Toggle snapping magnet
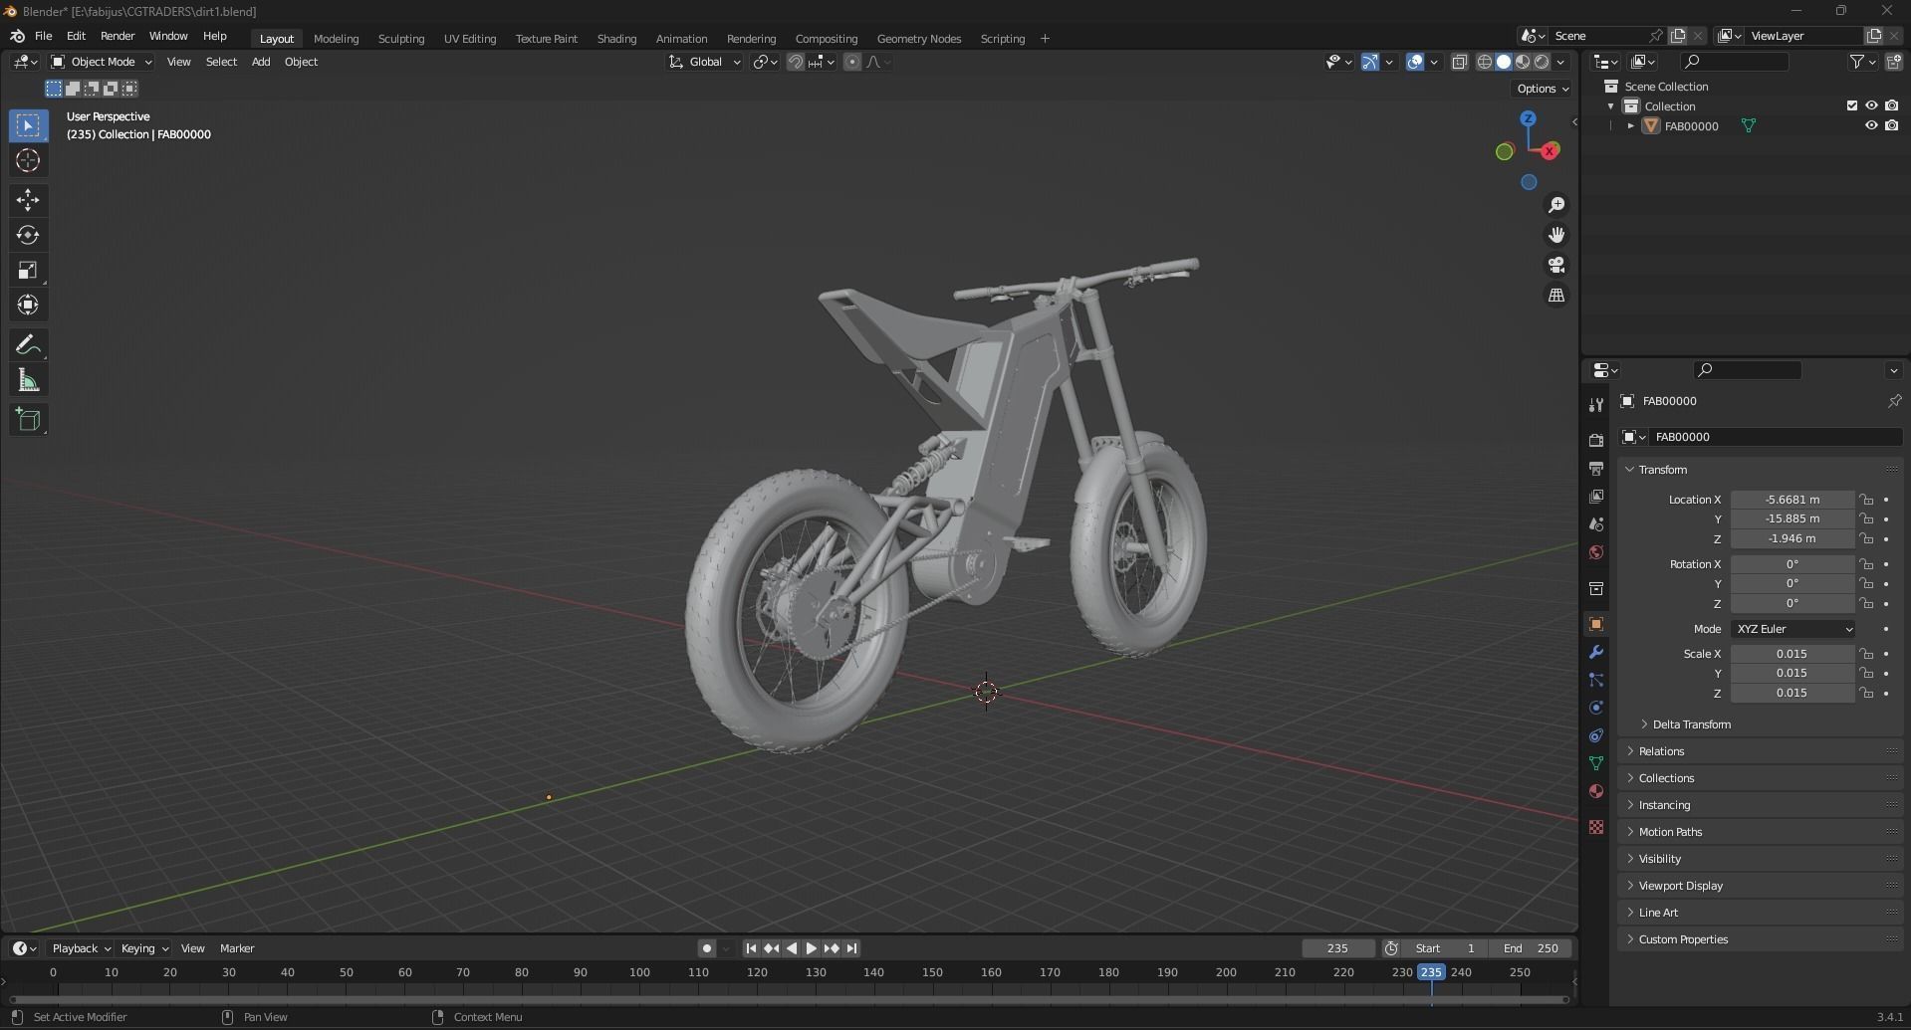The width and height of the screenshot is (1911, 1030). tap(796, 62)
